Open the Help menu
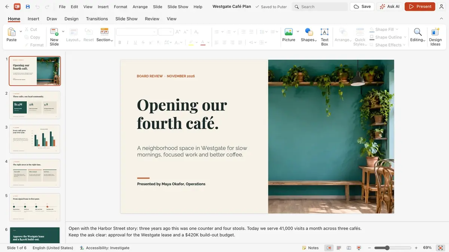This screenshot has height=252, width=449. (198, 7)
